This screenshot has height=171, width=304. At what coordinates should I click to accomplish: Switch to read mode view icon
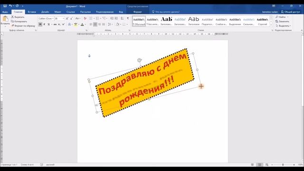[252, 165]
